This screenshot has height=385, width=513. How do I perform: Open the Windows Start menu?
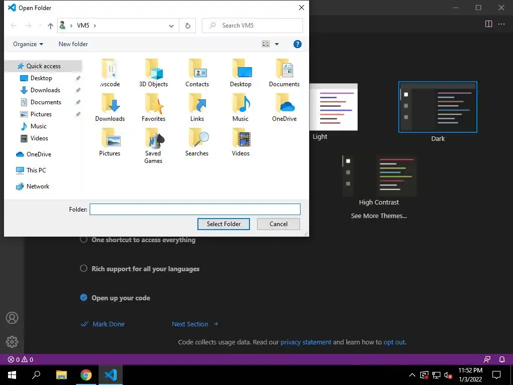coord(12,375)
